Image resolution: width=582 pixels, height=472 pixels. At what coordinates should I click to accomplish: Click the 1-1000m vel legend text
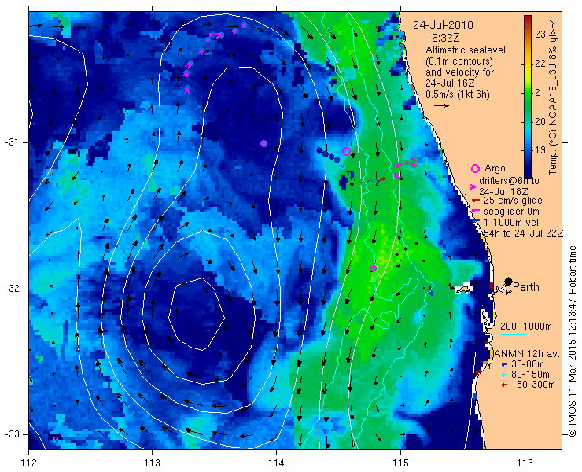(510, 223)
